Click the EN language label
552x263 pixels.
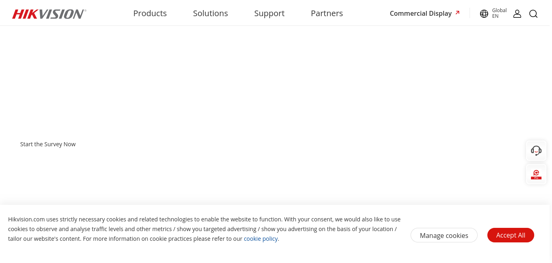(495, 16)
